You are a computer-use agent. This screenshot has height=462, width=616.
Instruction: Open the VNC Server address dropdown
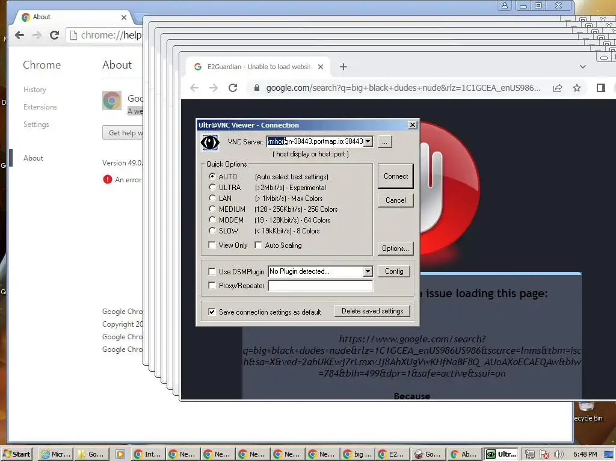pyautogui.click(x=368, y=141)
